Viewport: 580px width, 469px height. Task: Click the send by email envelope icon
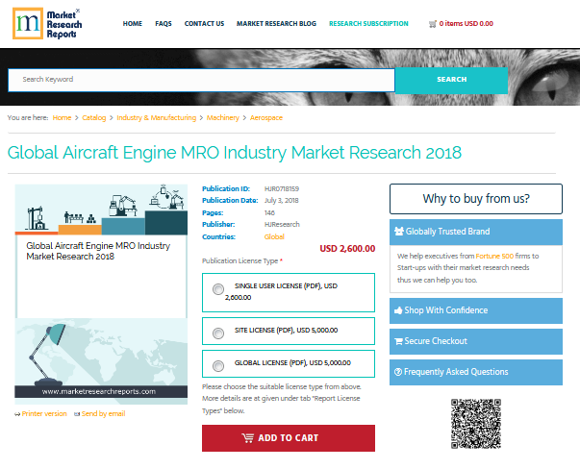coord(77,414)
